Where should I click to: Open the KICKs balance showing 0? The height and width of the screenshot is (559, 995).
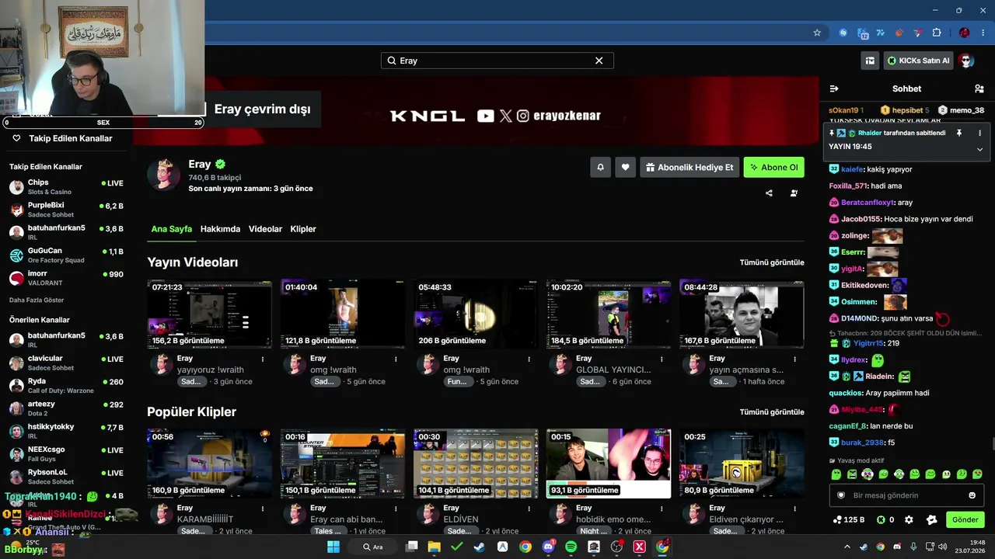coord(885,519)
